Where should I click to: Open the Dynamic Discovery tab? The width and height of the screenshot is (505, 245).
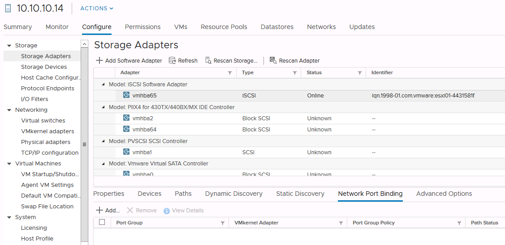[234, 194]
